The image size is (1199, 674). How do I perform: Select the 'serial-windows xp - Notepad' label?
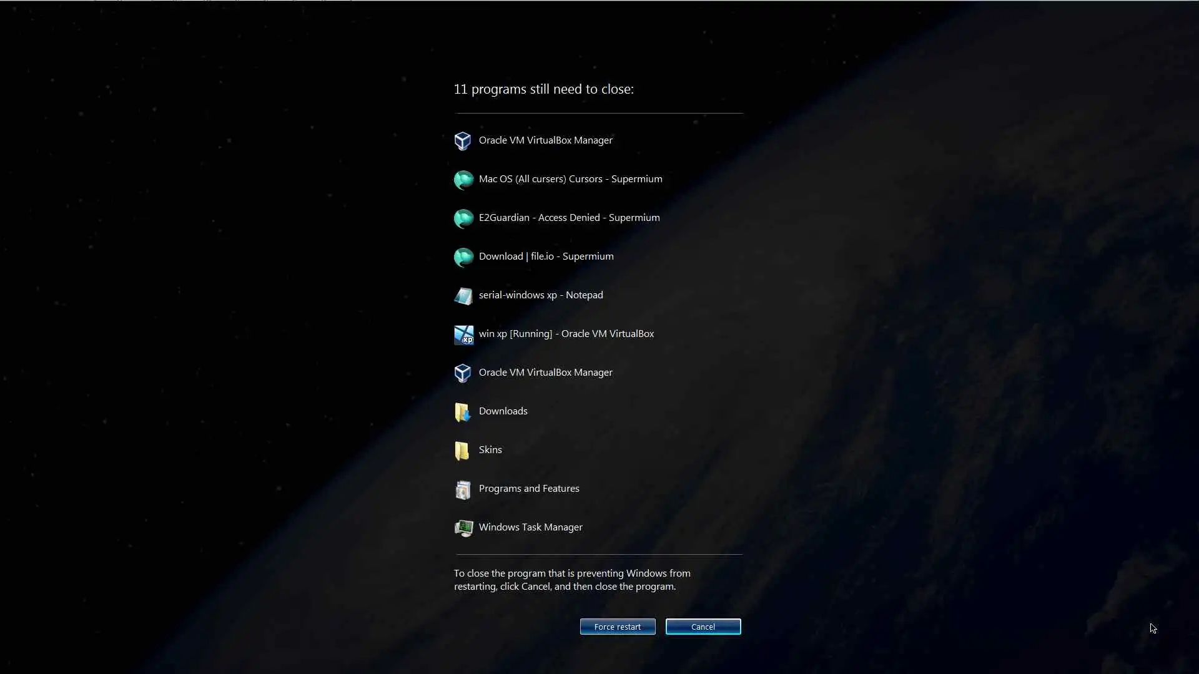coord(540,295)
